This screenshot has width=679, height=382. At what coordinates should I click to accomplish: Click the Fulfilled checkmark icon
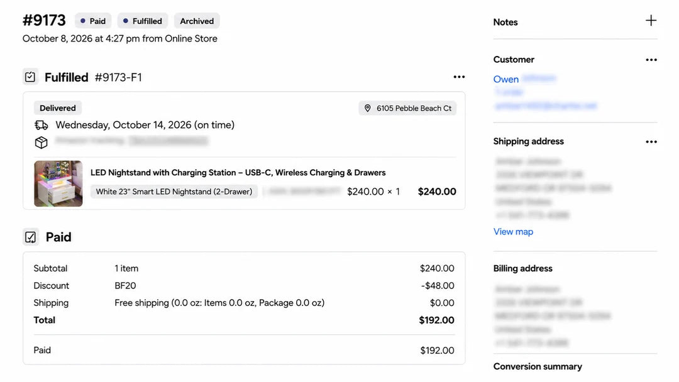coord(30,77)
